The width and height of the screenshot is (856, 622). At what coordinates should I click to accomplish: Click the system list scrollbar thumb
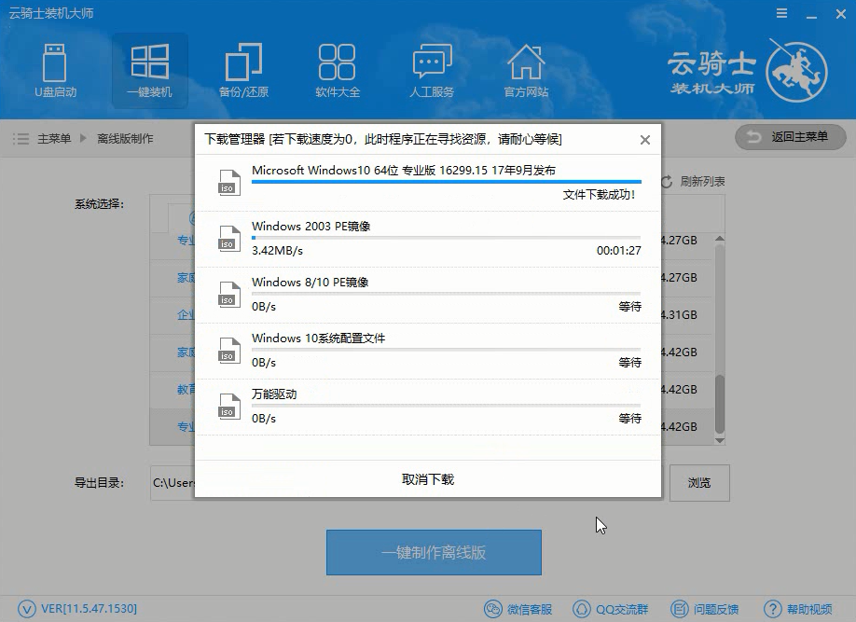click(720, 404)
